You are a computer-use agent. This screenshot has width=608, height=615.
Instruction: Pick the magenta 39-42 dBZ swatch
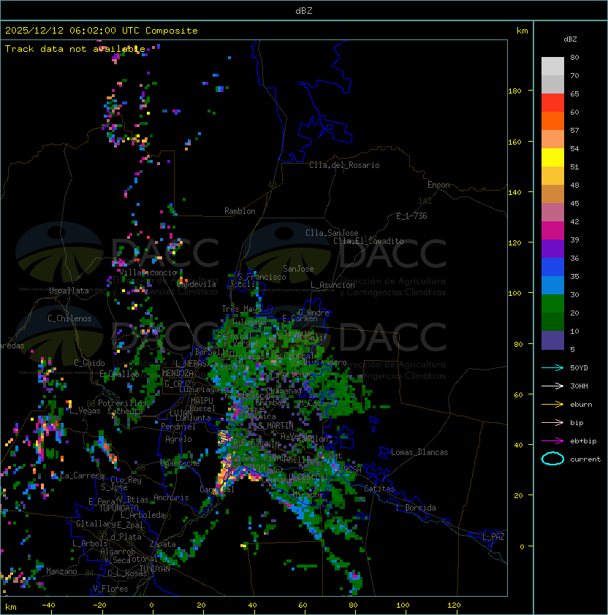(552, 231)
